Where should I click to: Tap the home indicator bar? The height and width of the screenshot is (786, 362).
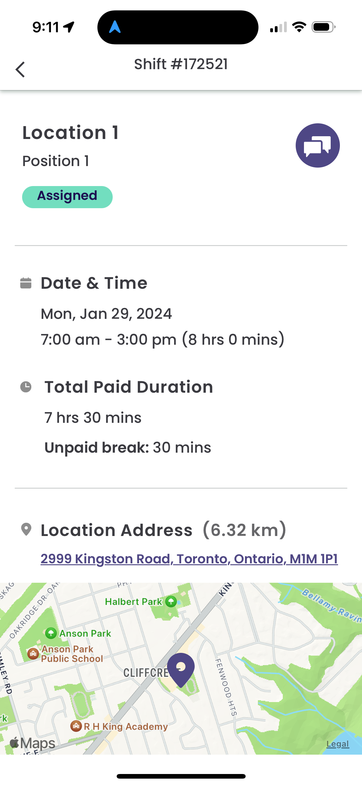(181, 776)
